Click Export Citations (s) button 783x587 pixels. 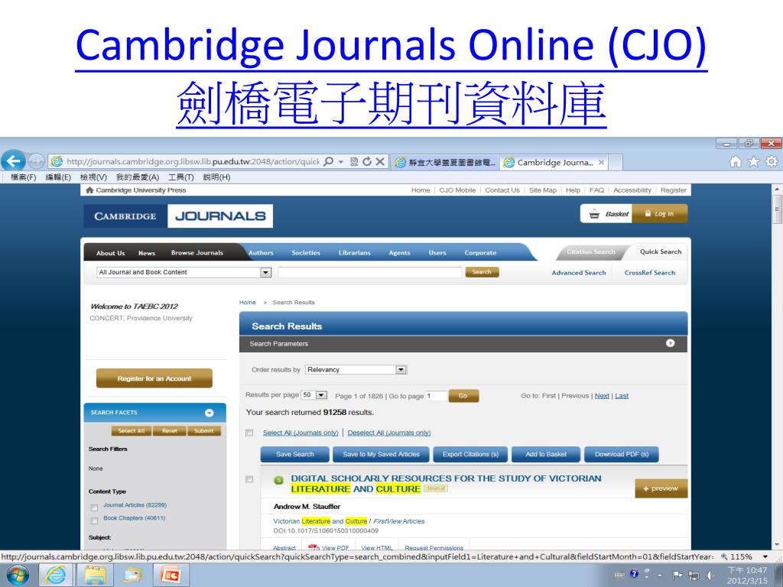point(470,454)
